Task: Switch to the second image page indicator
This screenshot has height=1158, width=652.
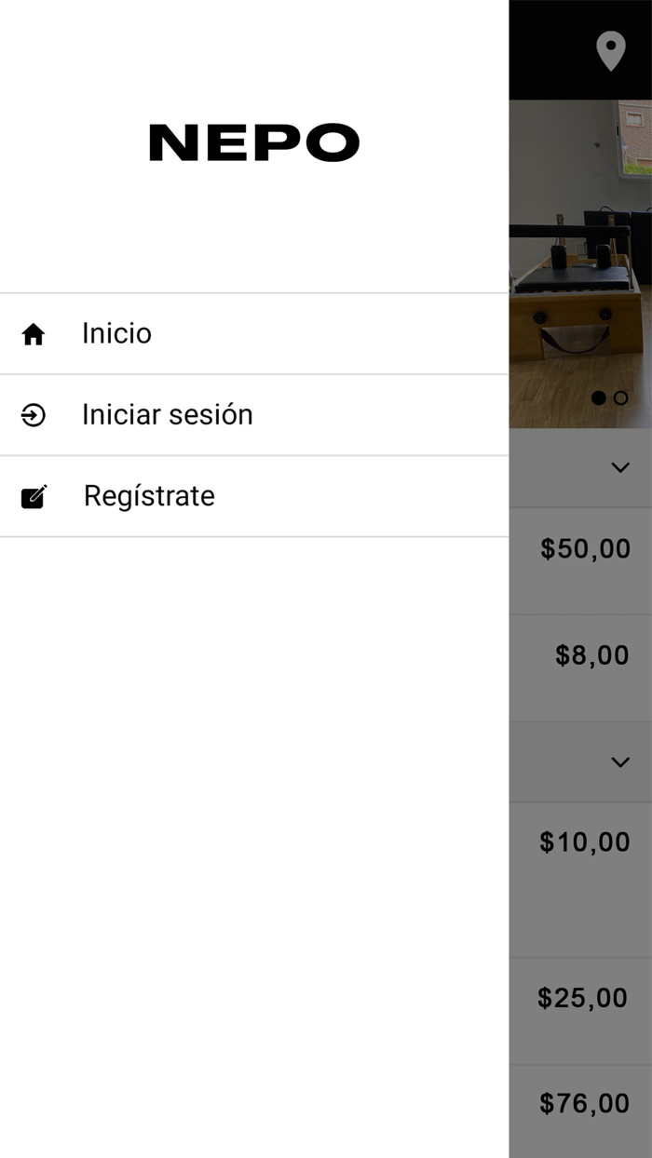Action: (619, 397)
